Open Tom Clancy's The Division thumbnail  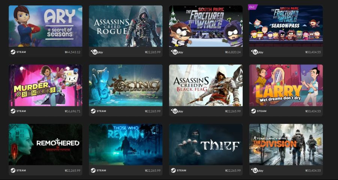[286, 144]
